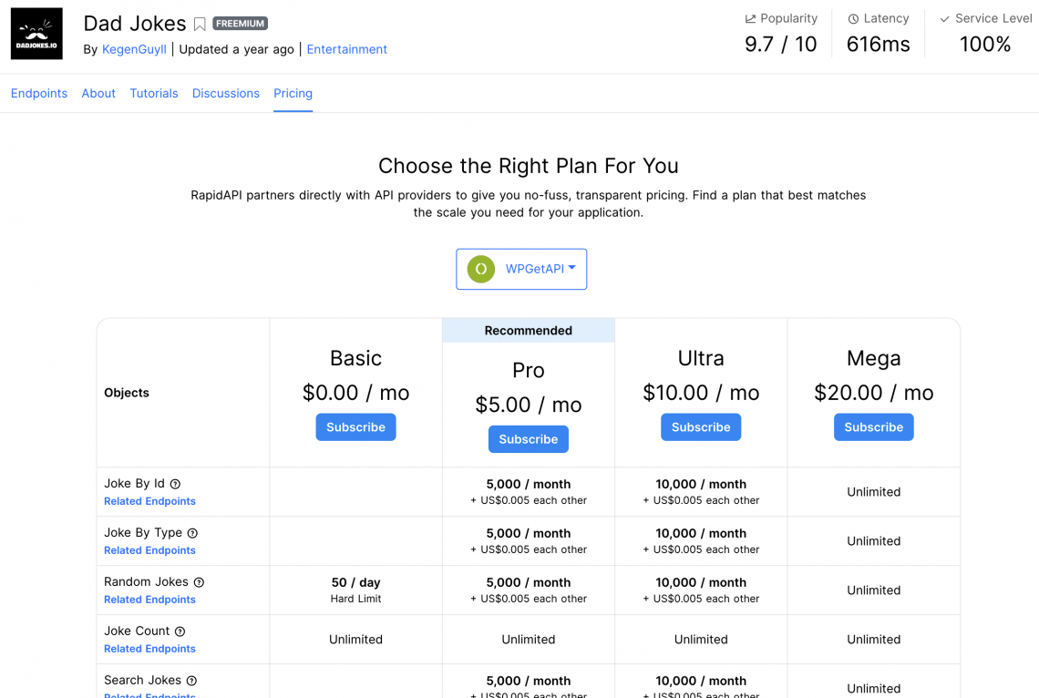This screenshot has height=698, width=1039.
Task: Open the Discussions tab
Action: click(225, 93)
